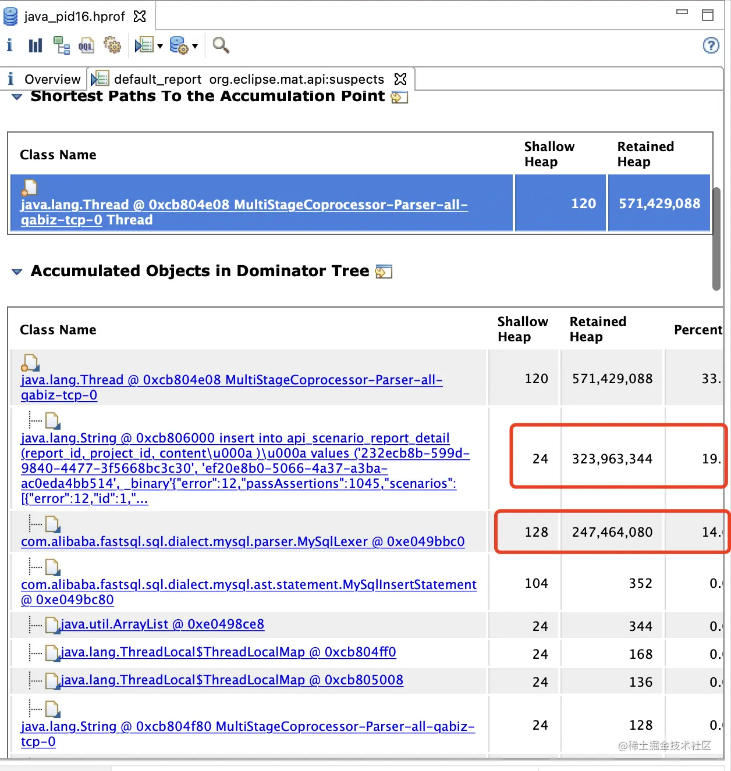Select retained heap value 247,464,080
Viewport: 731px width, 771px height.
point(612,532)
